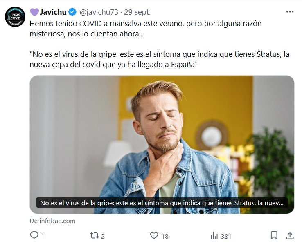The width and height of the screenshot is (302, 246).
Task: Click the like count number 18
Action: [165, 236]
